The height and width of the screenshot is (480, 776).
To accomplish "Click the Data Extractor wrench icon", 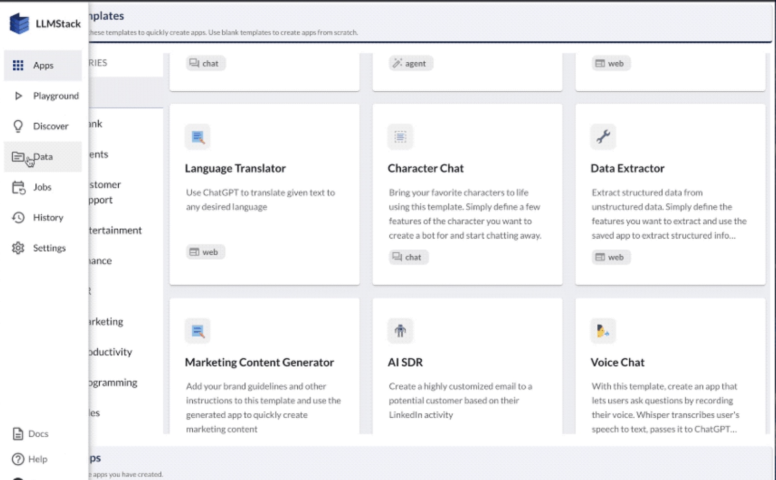I will [603, 137].
